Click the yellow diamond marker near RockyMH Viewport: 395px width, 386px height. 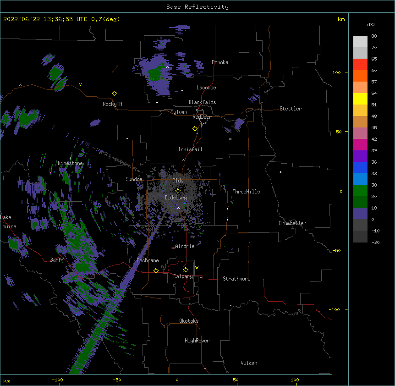(x=115, y=94)
